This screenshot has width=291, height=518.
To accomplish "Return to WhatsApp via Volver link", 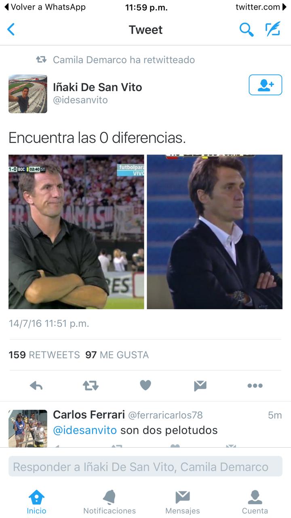I will [x=45, y=7].
